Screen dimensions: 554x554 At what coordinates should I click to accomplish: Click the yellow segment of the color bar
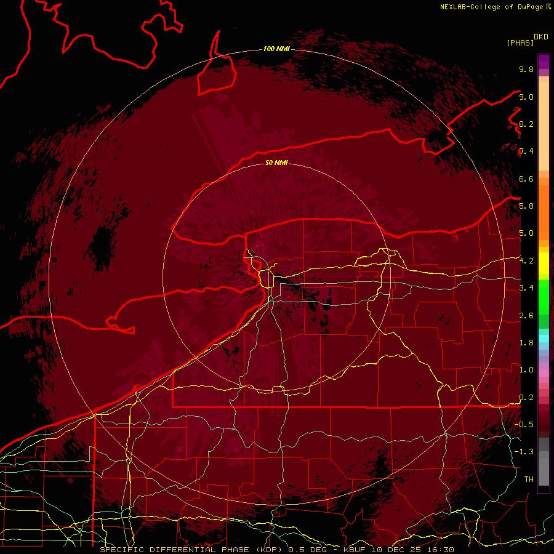(x=544, y=263)
